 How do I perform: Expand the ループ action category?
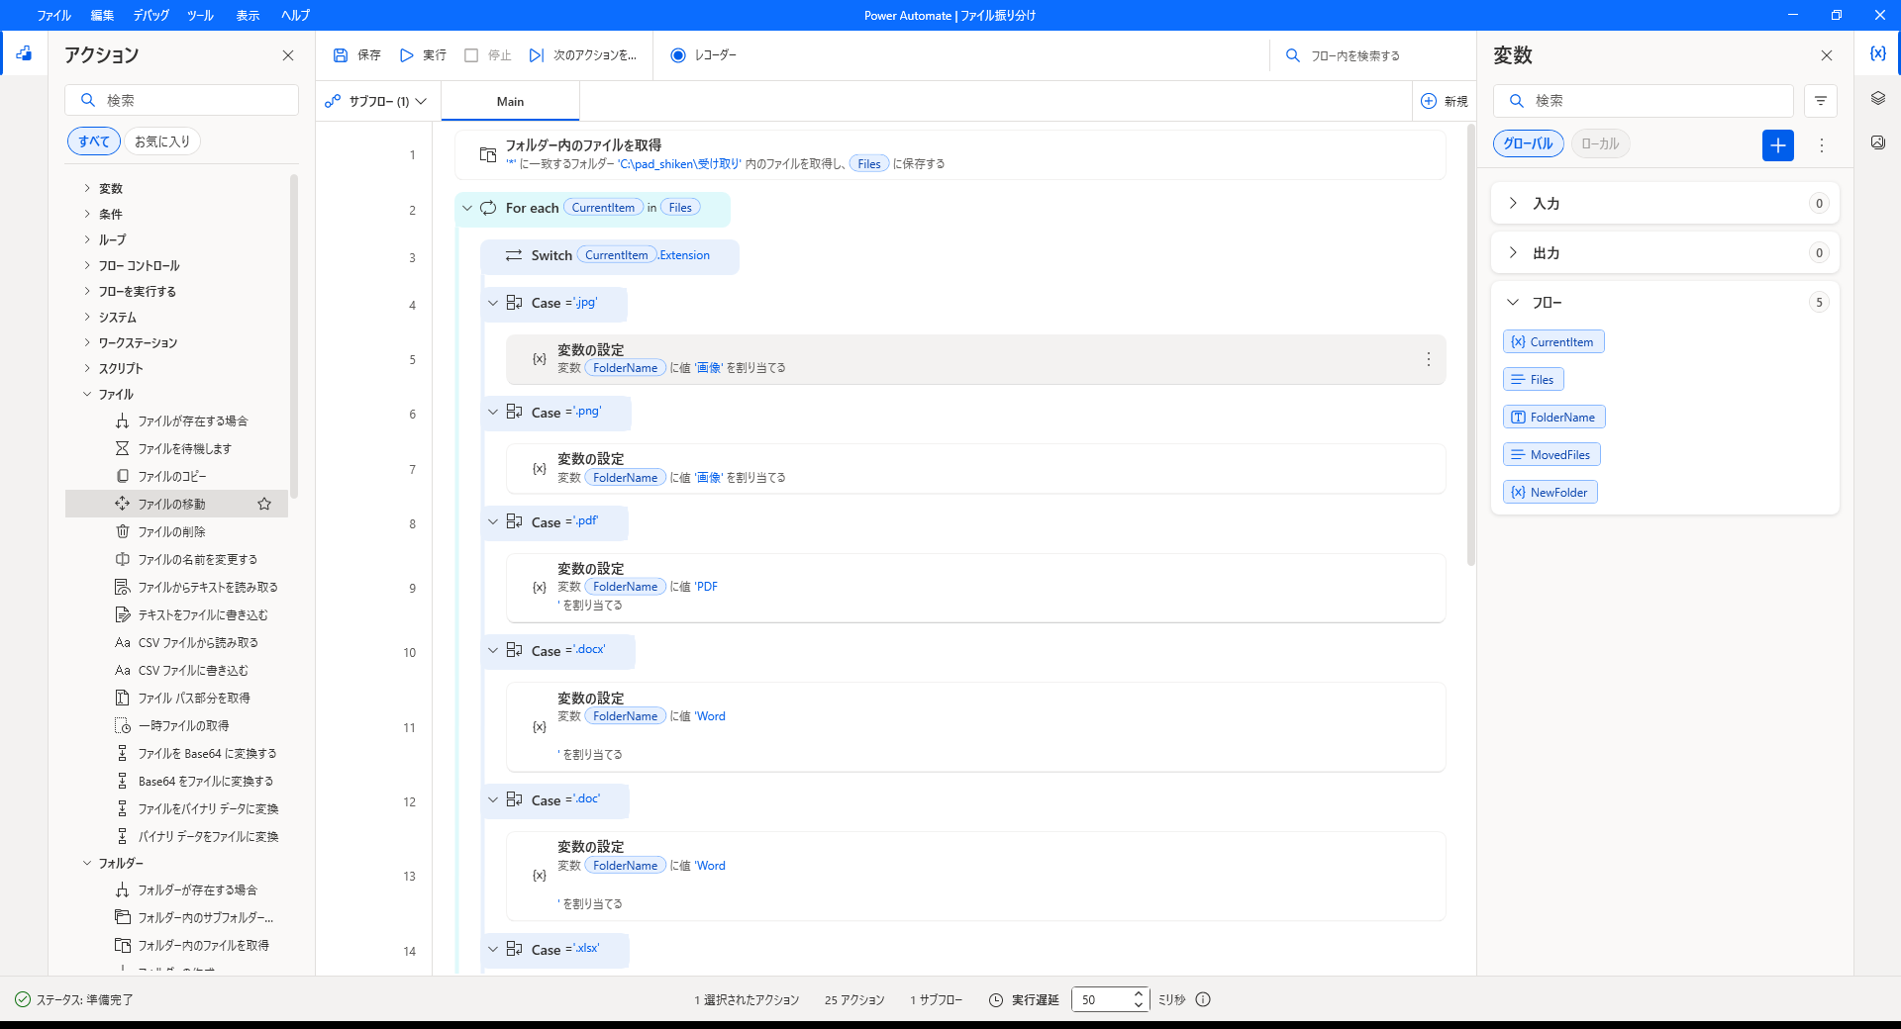(87, 239)
